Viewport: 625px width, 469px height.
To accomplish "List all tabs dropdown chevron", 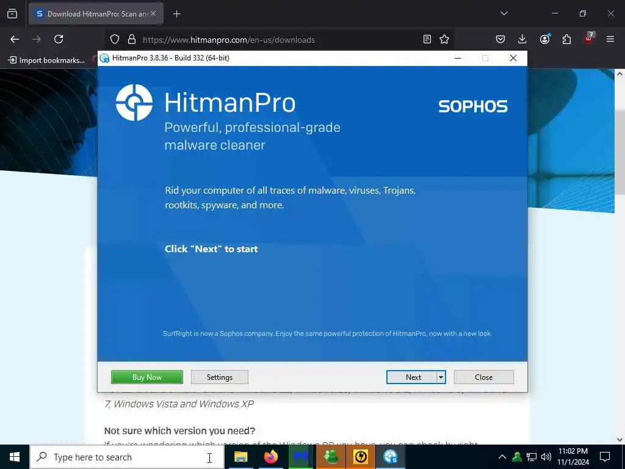I will 504,13.
